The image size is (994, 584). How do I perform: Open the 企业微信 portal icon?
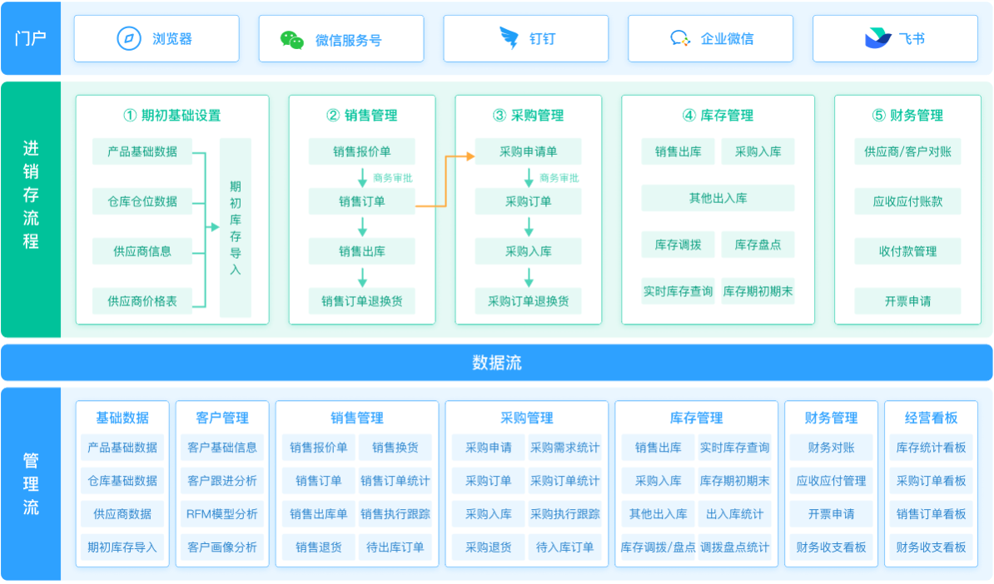[x=710, y=38]
